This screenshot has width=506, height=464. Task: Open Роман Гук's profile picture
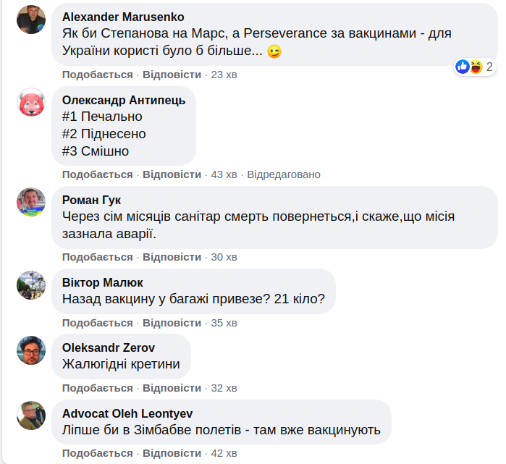coord(31,202)
